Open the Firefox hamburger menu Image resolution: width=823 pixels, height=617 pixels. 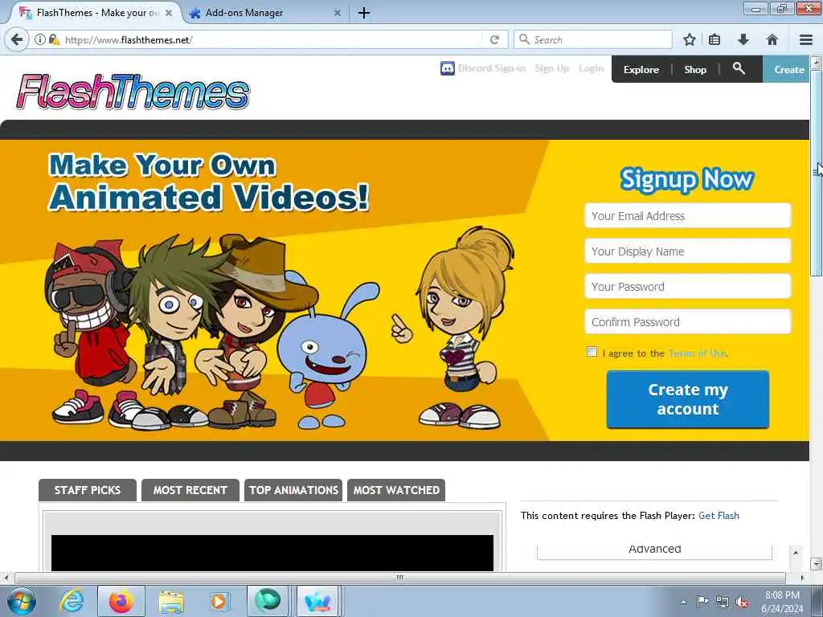tap(806, 39)
